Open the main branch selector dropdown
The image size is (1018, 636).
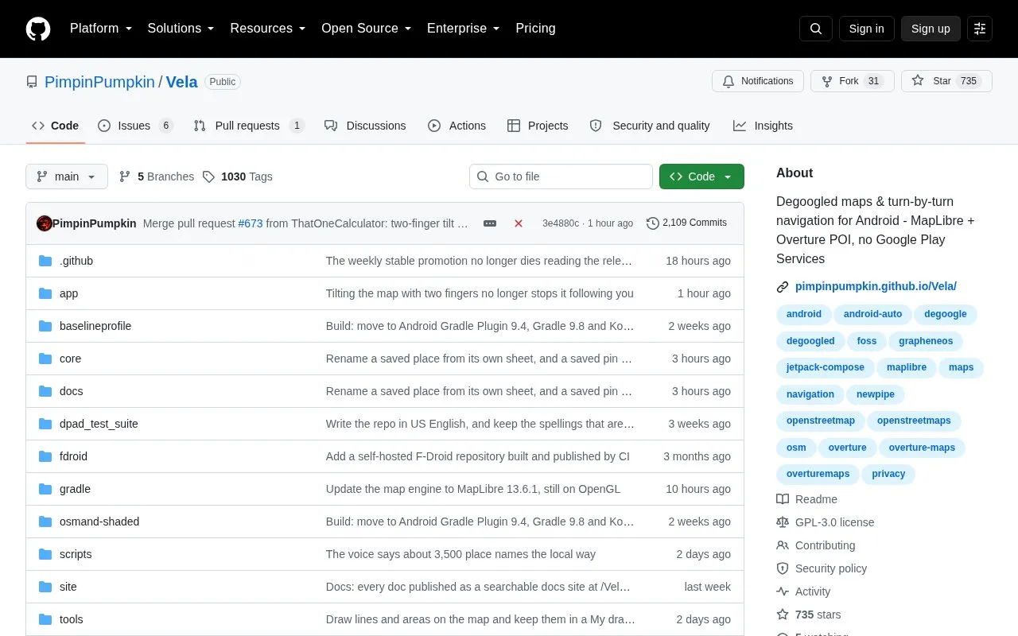click(67, 176)
